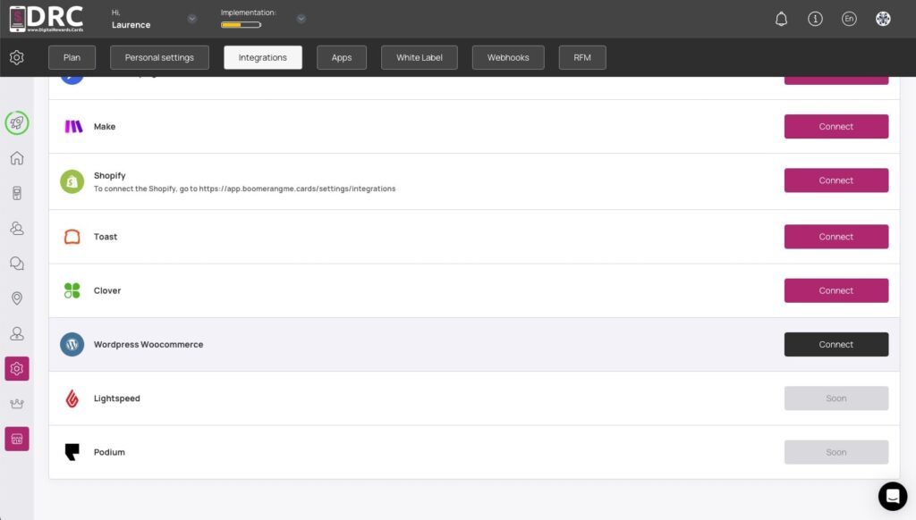Select the highlighted settings gear in sidebar
The width and height of the screenshot is (916, 520).
click(17, 369)
